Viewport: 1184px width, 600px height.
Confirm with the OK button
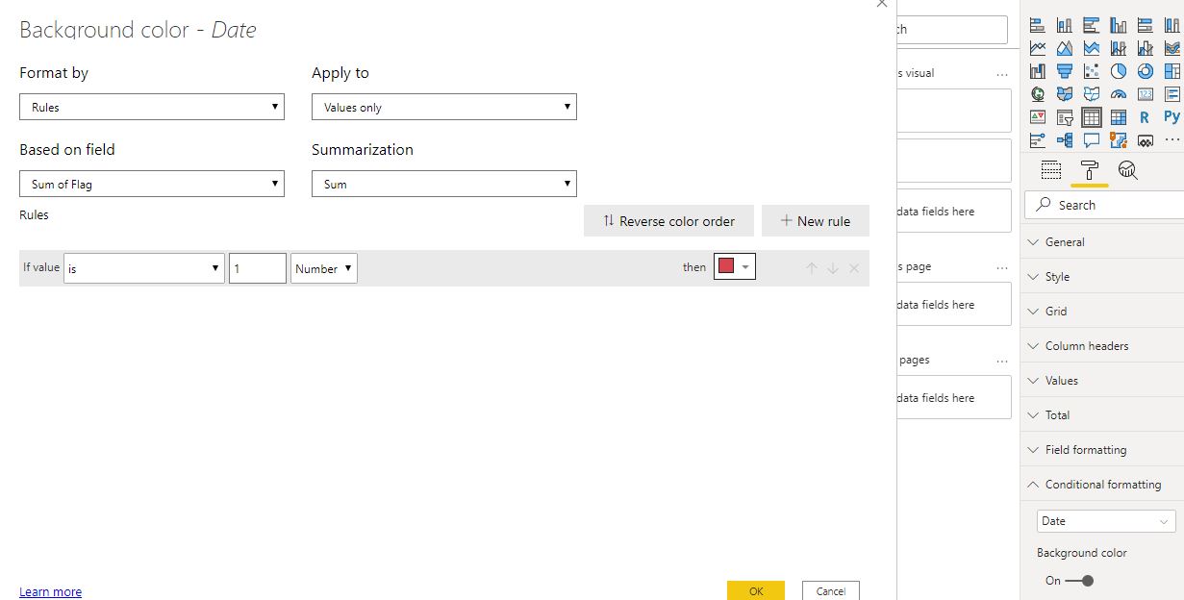pyautogui.click(x=756, y=590)
